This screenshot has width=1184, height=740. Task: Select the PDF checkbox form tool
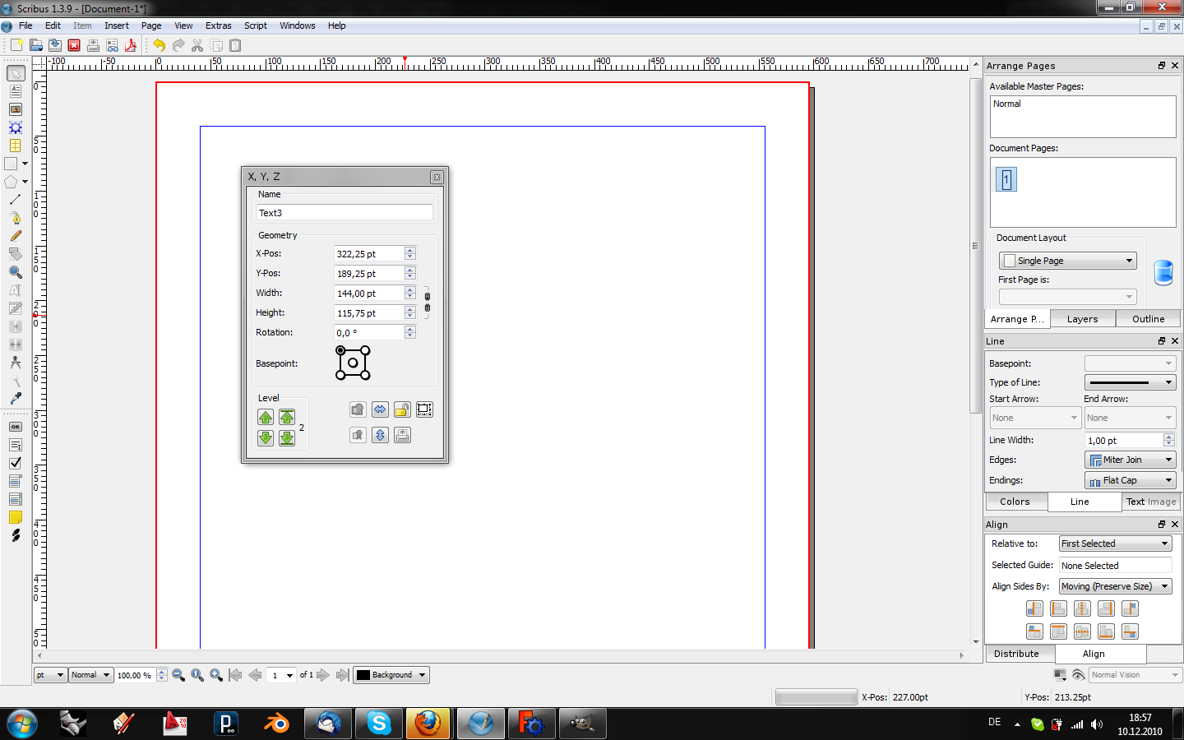15,463
